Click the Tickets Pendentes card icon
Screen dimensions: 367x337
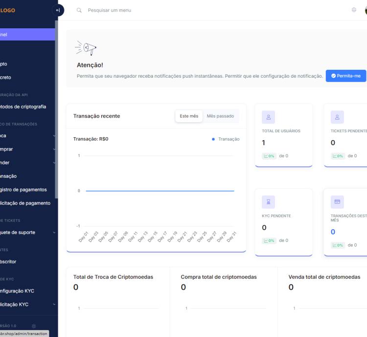click(337, 117)
